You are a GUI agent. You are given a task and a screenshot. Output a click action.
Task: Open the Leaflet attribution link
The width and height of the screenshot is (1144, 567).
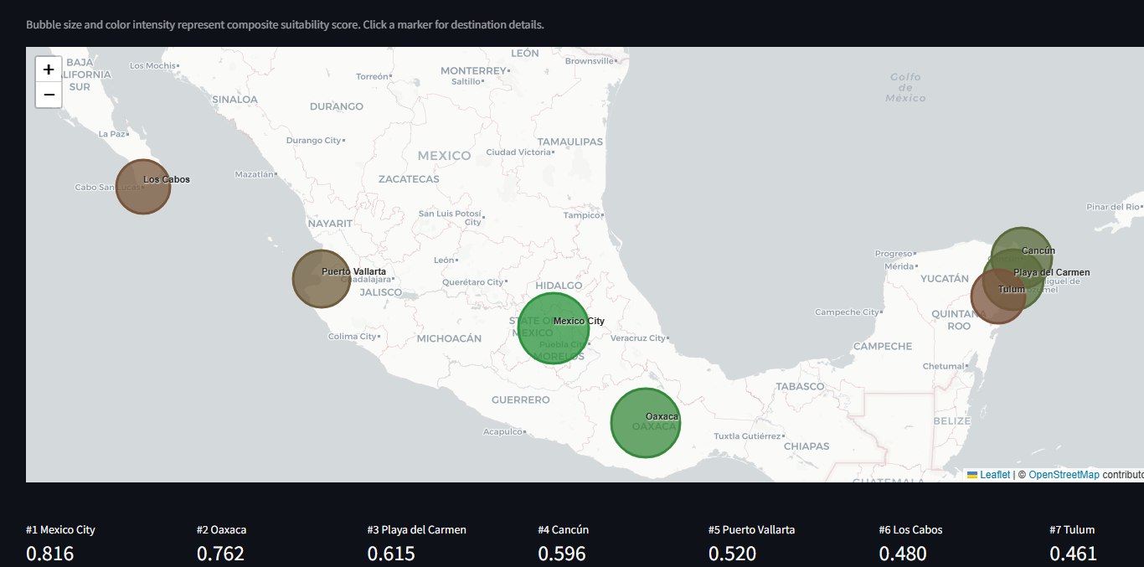[x=994, y=474]
